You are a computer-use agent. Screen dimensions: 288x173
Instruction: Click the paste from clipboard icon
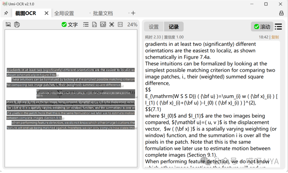17,25
